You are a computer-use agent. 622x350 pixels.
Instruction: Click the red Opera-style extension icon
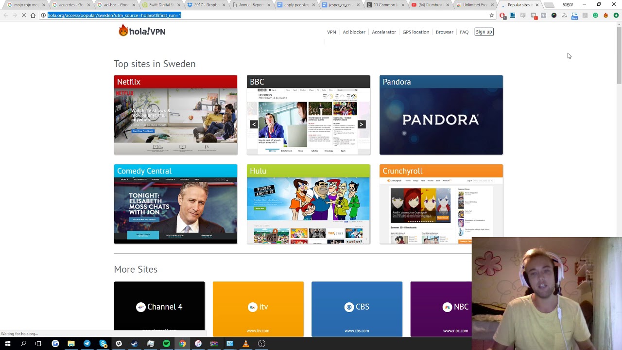pyautogui.click(x=502, y=16)
